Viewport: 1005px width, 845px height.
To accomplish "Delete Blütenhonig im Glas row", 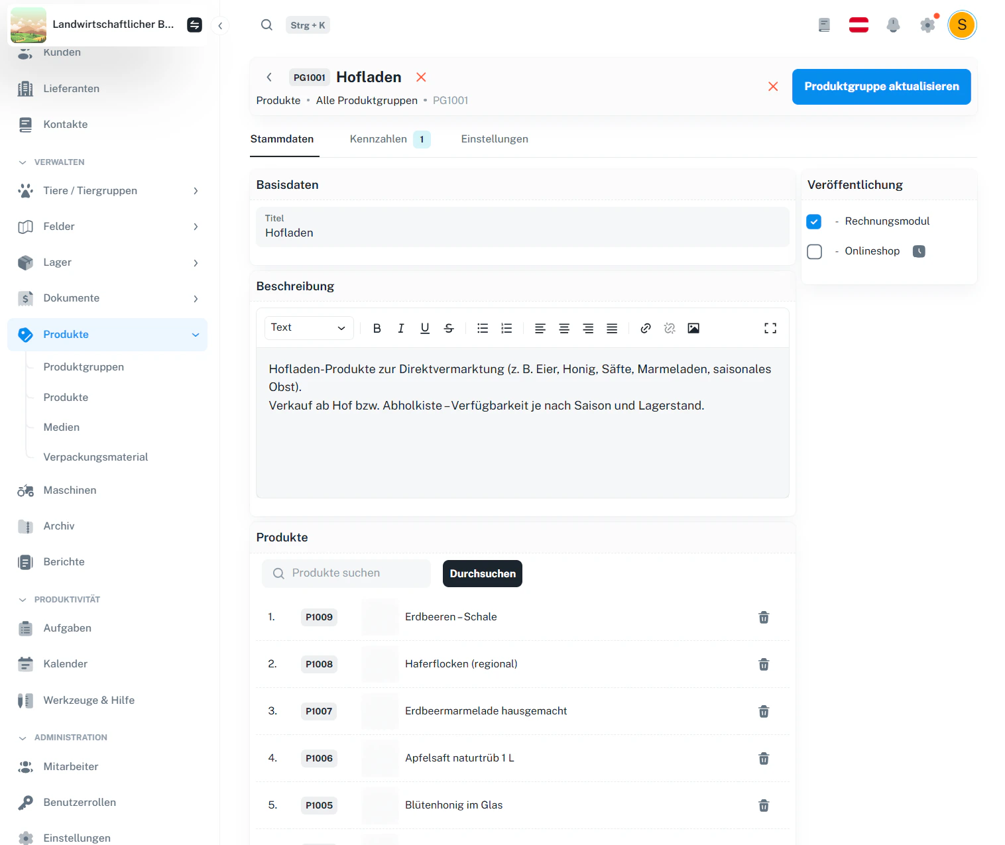I will click(764, 805).
